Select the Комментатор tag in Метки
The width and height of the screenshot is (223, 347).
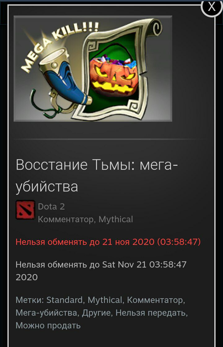pyautogui.click(x=155, y=300)
